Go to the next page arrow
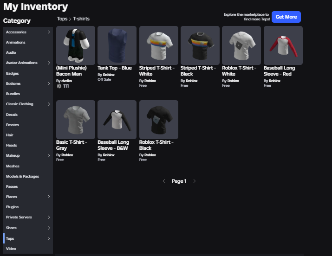The width and height of the screenshot is (332, 256). tap(195, 181)
